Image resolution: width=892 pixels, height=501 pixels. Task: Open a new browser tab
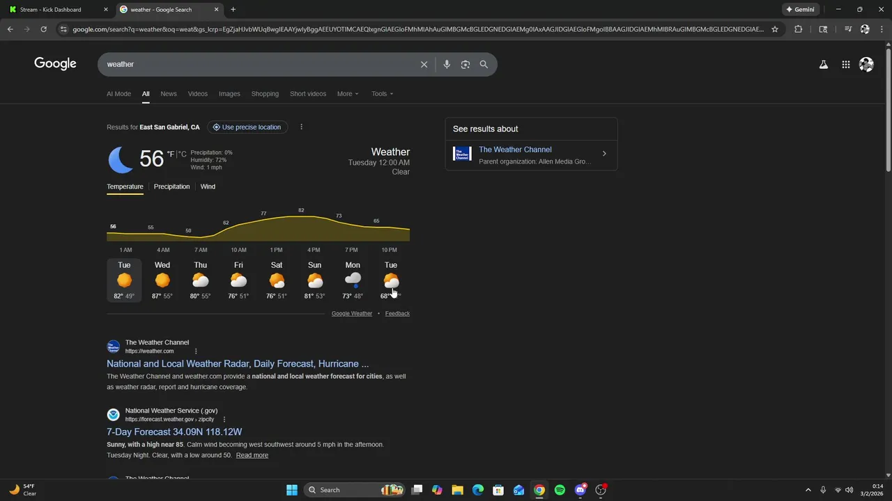coord(233,10)
